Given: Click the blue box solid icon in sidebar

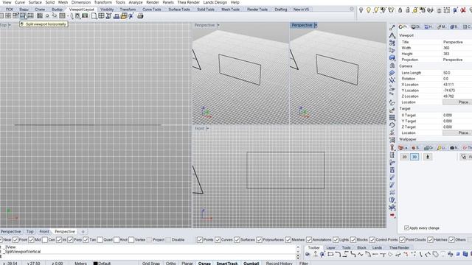Looking at the screenshot, I should pos(392,57).
